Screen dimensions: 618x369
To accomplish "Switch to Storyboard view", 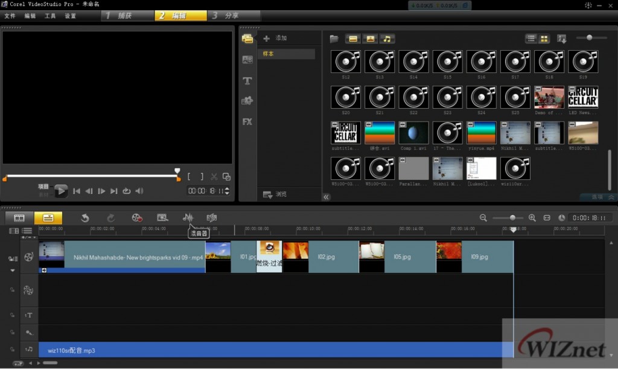I will click(19, 217).
